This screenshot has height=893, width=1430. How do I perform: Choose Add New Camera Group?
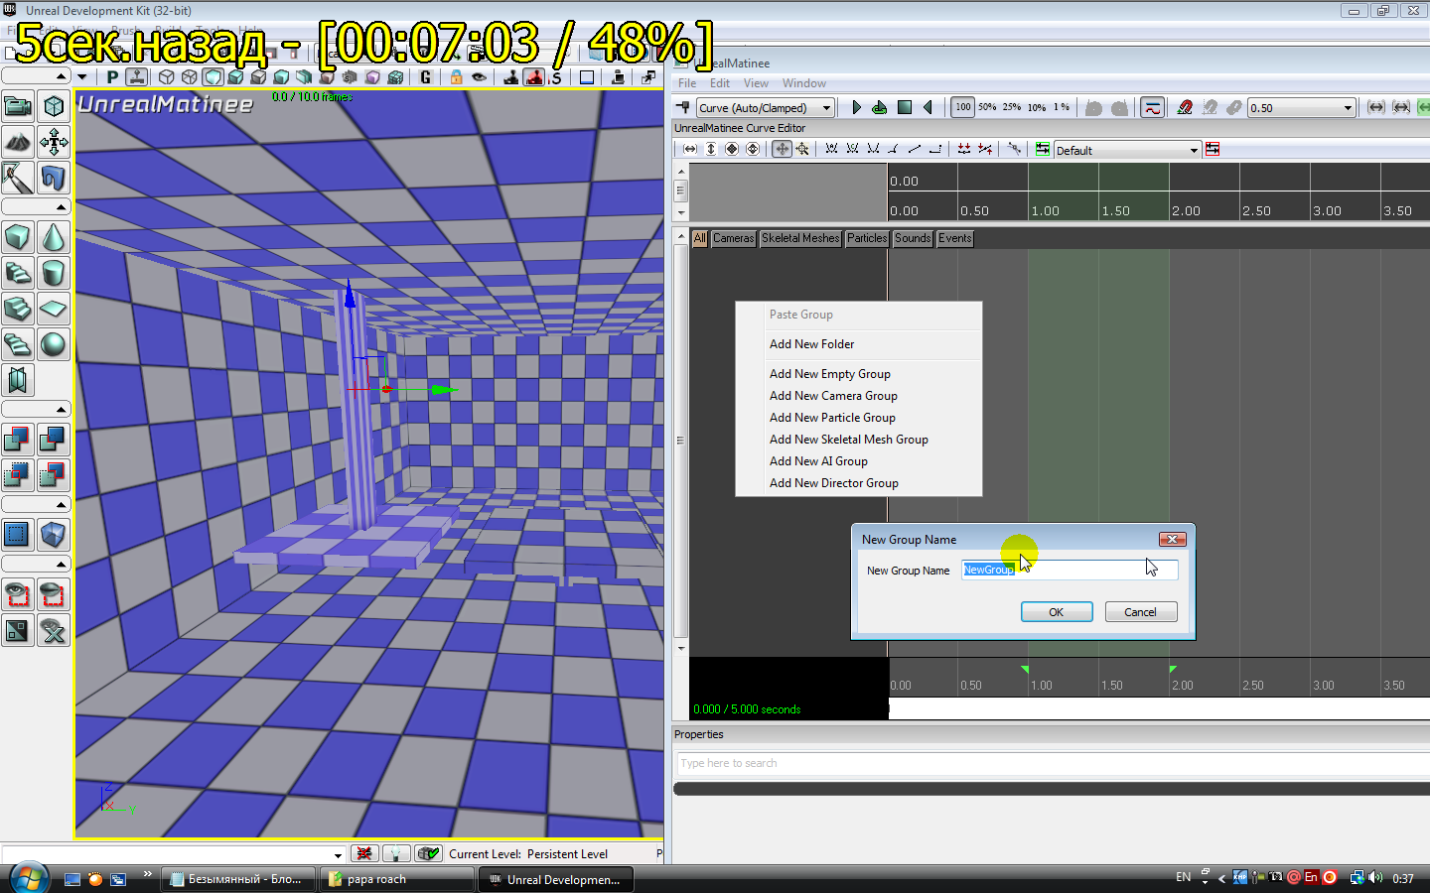(x=858, y=396)
